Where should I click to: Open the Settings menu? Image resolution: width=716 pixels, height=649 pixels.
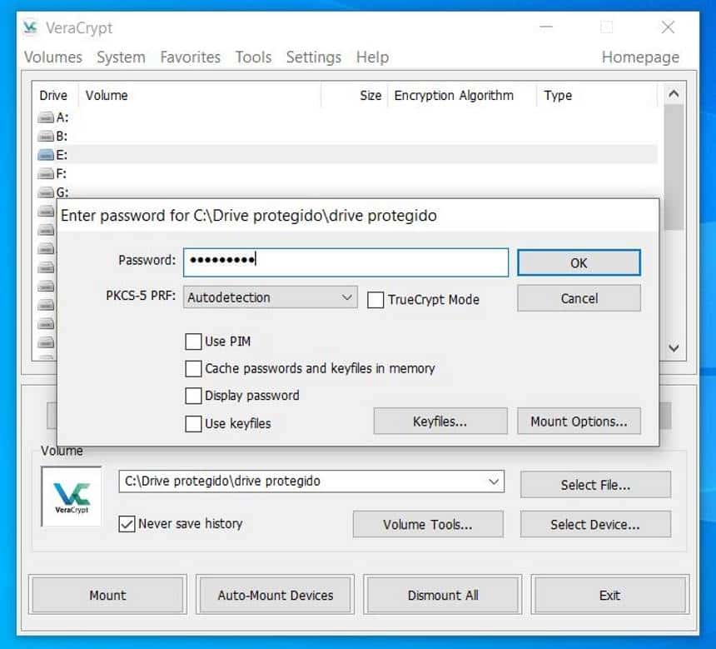click(x=314, y=57)
